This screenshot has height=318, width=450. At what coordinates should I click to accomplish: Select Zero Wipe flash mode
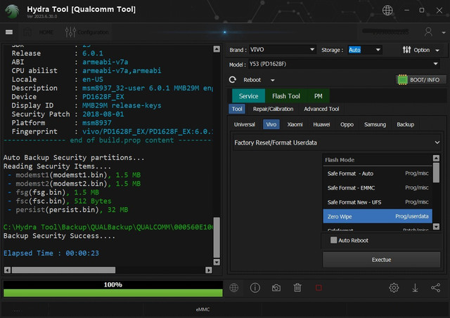click(x=378, y=216)
